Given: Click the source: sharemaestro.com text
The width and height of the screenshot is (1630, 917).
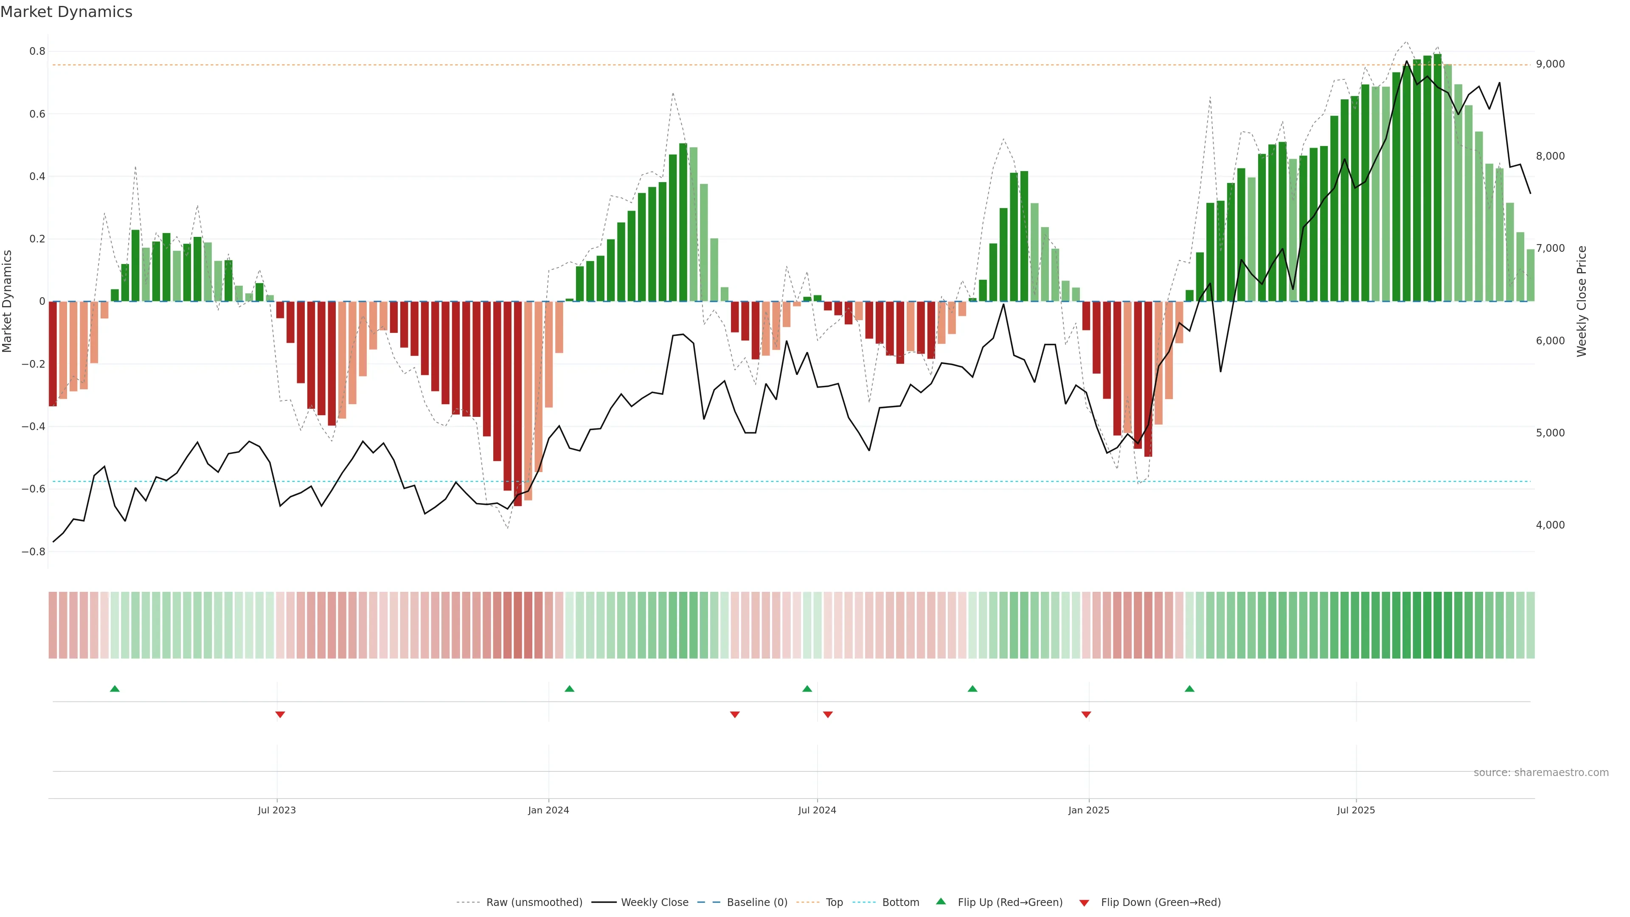Looking at the screenshot, I should tap(1541, 773).
